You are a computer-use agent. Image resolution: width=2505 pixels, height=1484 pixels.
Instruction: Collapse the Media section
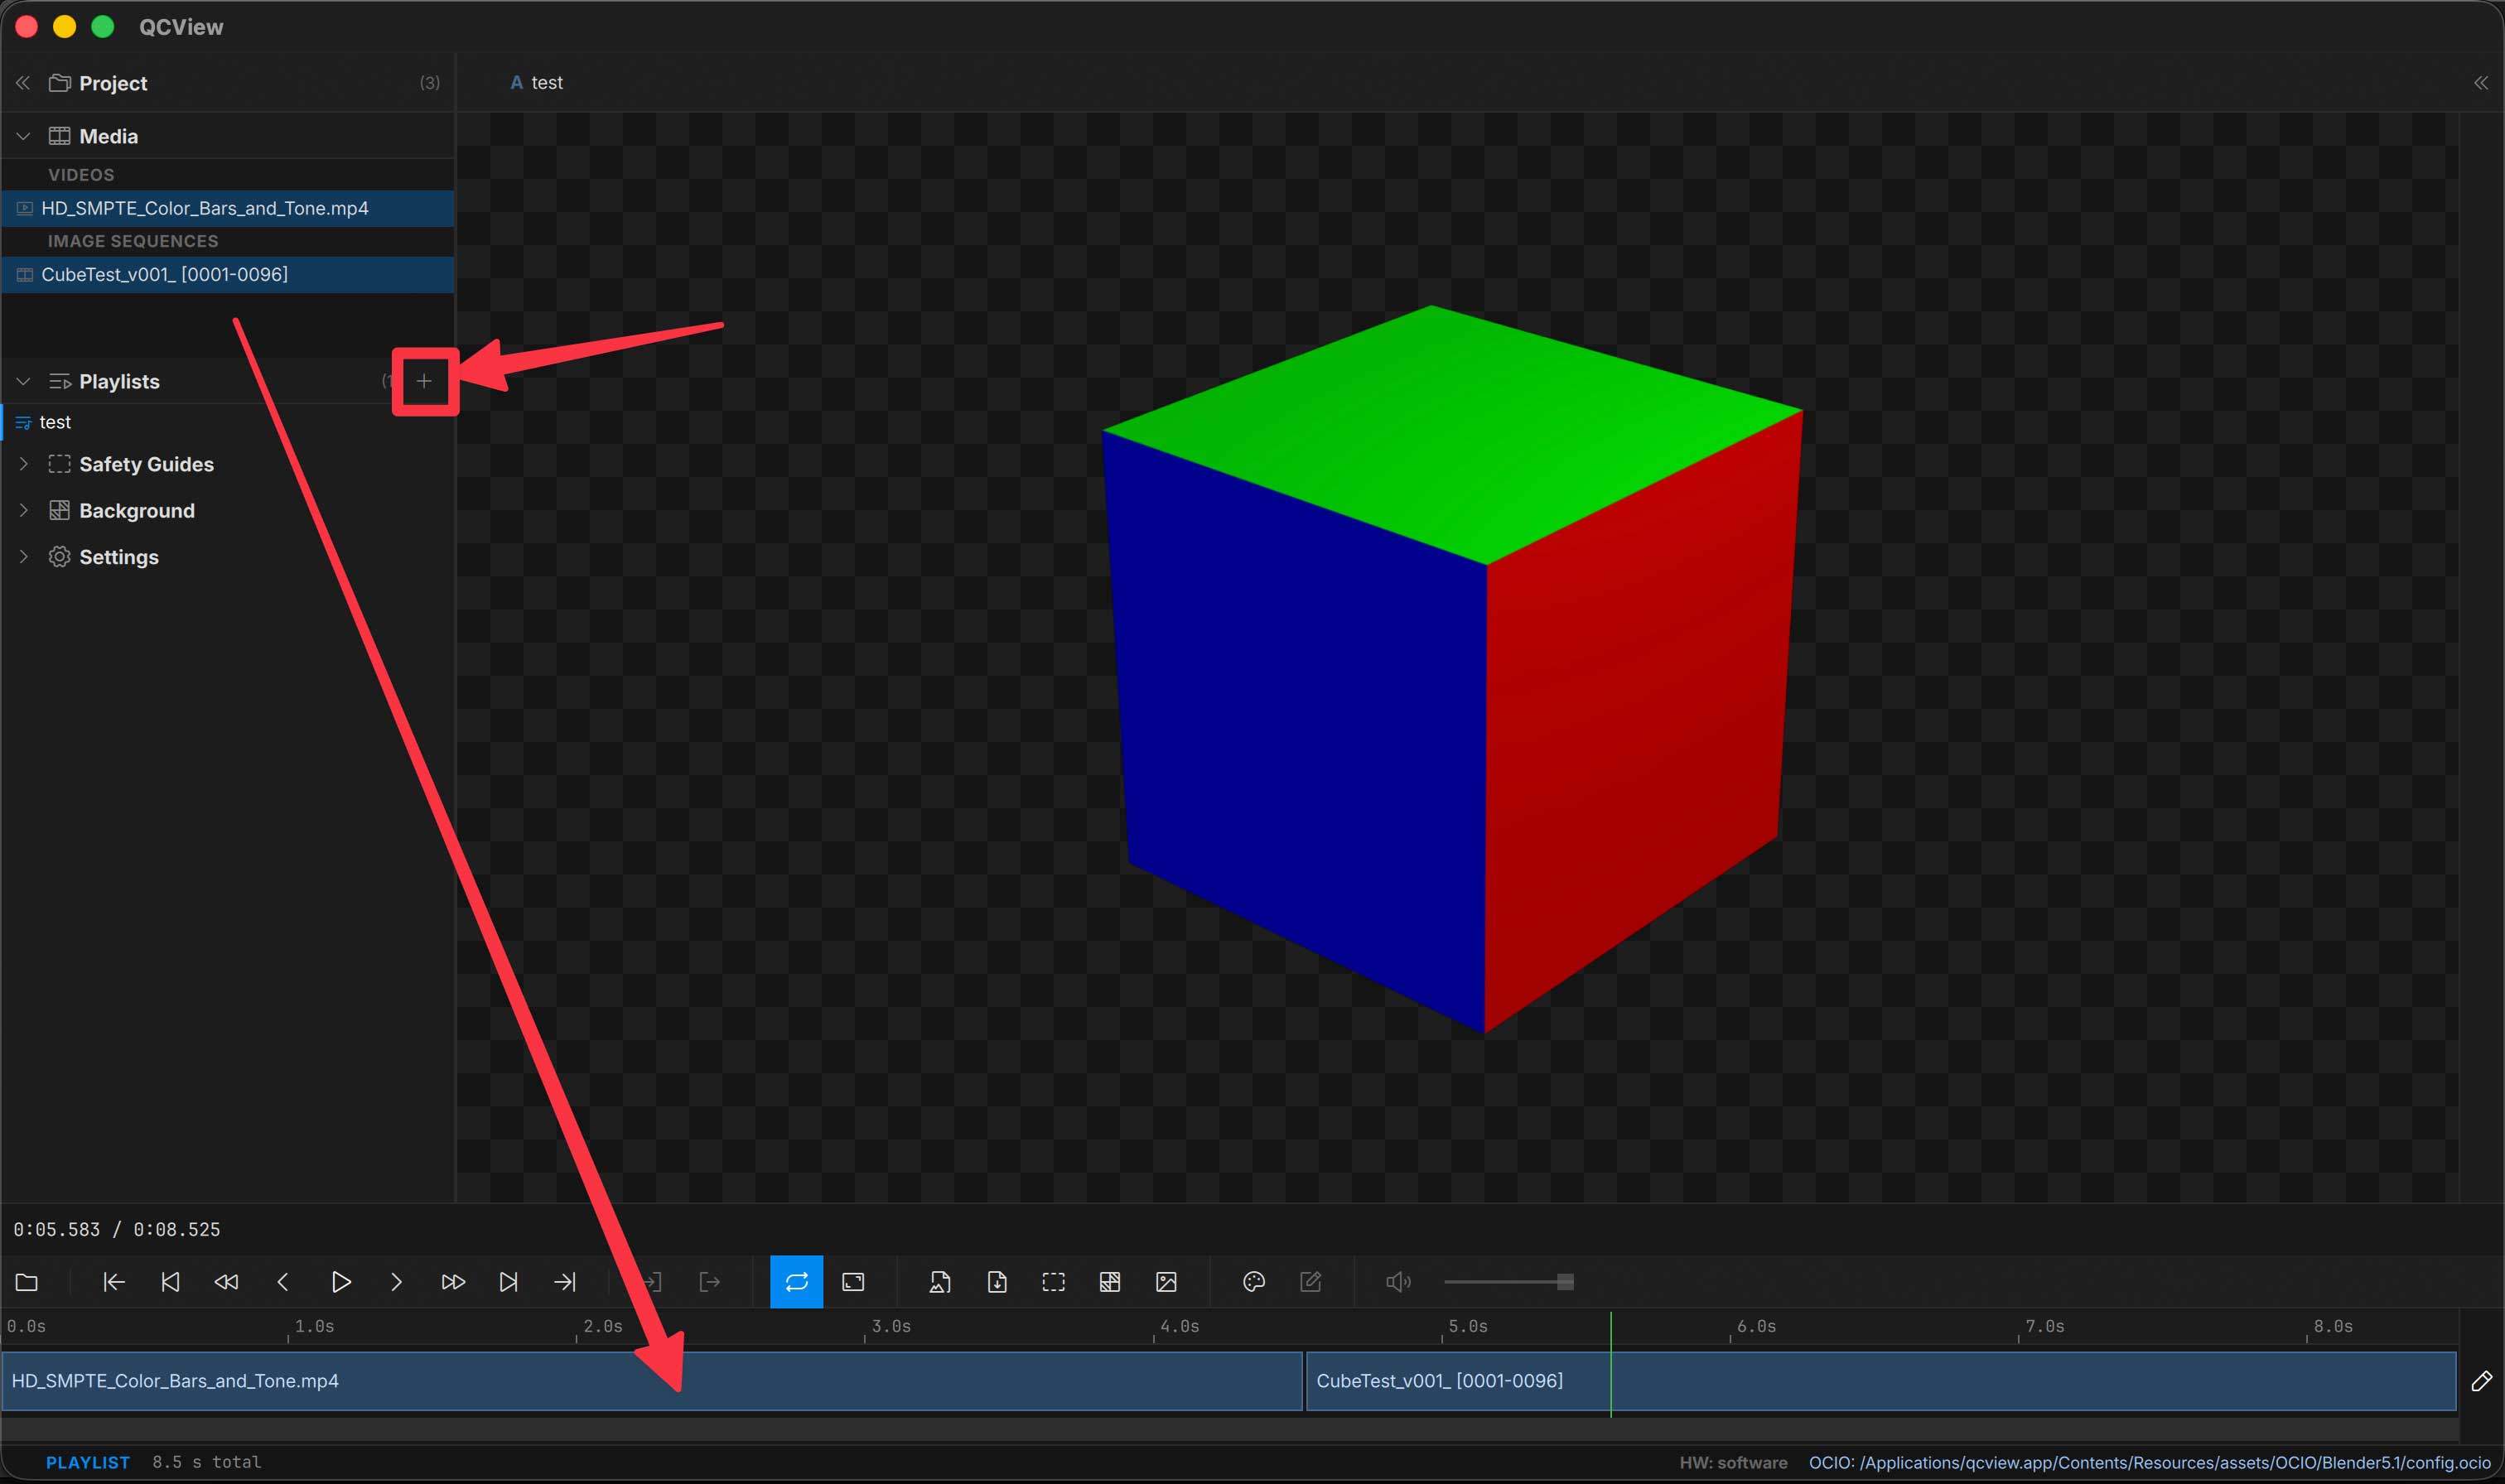(x=23, y=136)
